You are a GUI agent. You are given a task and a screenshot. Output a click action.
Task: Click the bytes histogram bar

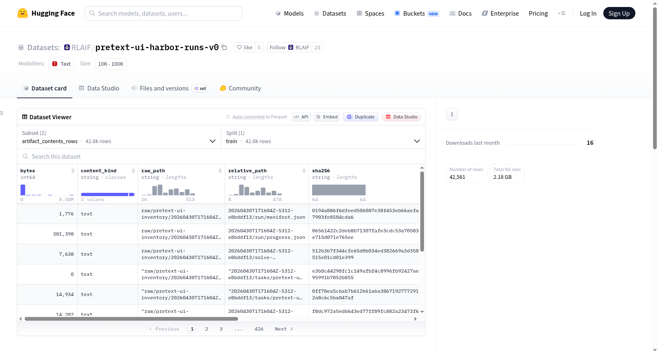[23, 190]
